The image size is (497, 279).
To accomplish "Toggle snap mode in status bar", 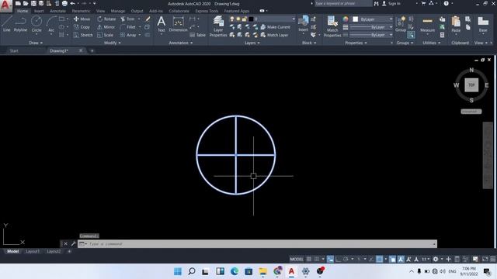I will click(317, 259).
